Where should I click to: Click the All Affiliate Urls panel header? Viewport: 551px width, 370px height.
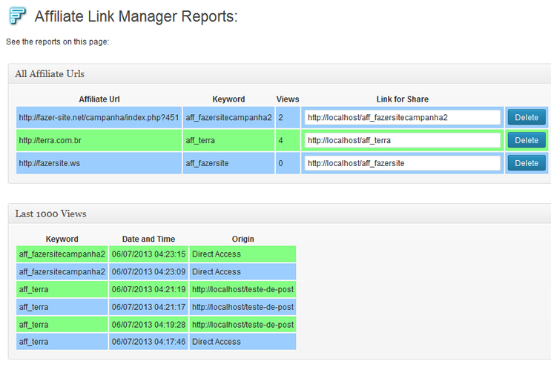[50, 74]
